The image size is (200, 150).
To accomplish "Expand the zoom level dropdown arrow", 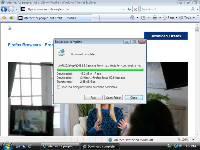I will click(x=193, y=140).
